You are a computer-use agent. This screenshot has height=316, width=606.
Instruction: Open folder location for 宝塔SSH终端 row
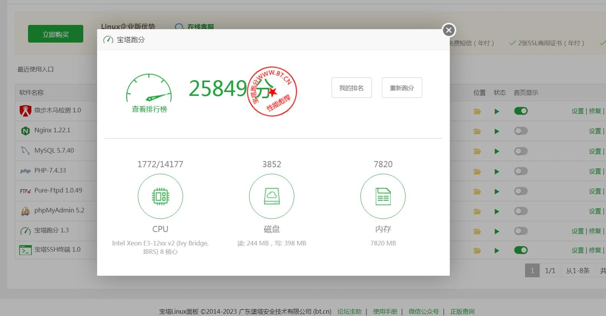coord(477,251)
